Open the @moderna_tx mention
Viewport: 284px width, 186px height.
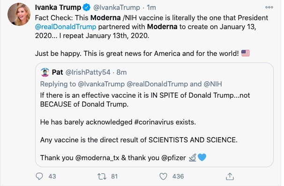click(97, 158)
